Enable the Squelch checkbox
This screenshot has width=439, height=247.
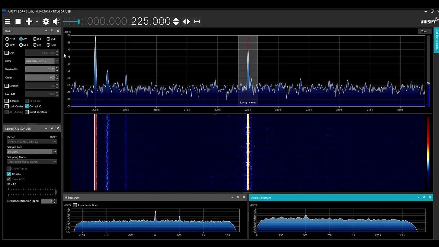tap(7, 86)
